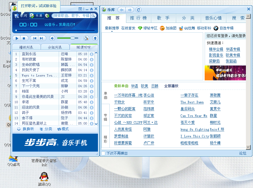
Task: Download the song 直到永远
Action: pyautogui.click(x=92, y=54)
